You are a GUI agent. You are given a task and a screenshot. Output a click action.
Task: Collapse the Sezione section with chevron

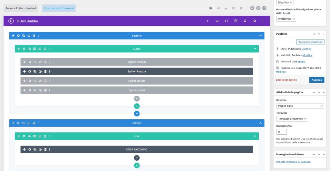click(260, 36)
